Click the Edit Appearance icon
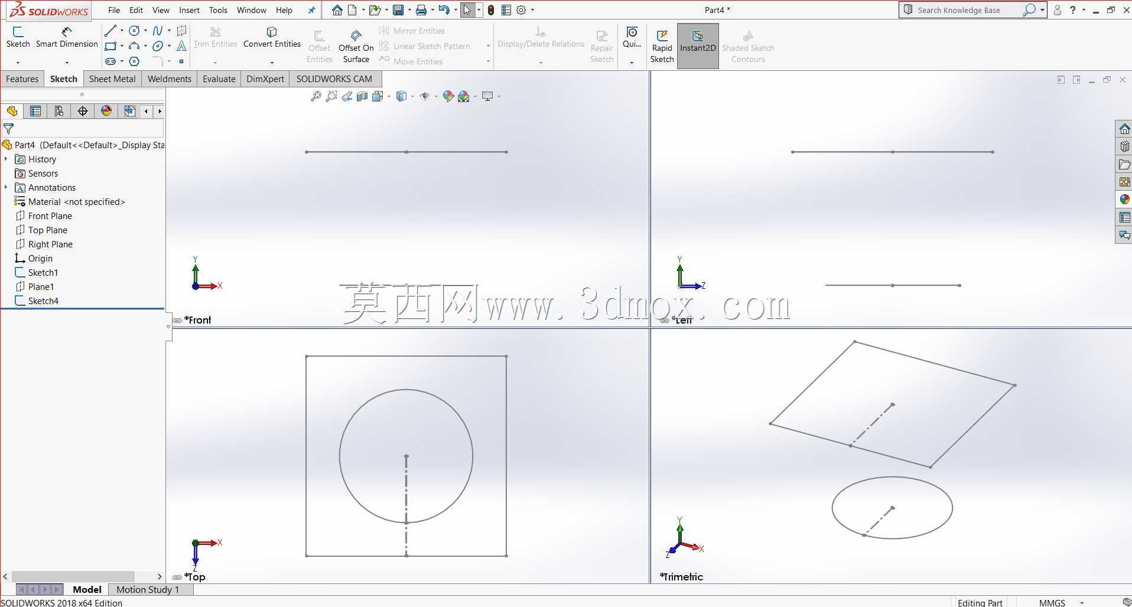The image size is (1132, 607). click(x=448, y=96)
